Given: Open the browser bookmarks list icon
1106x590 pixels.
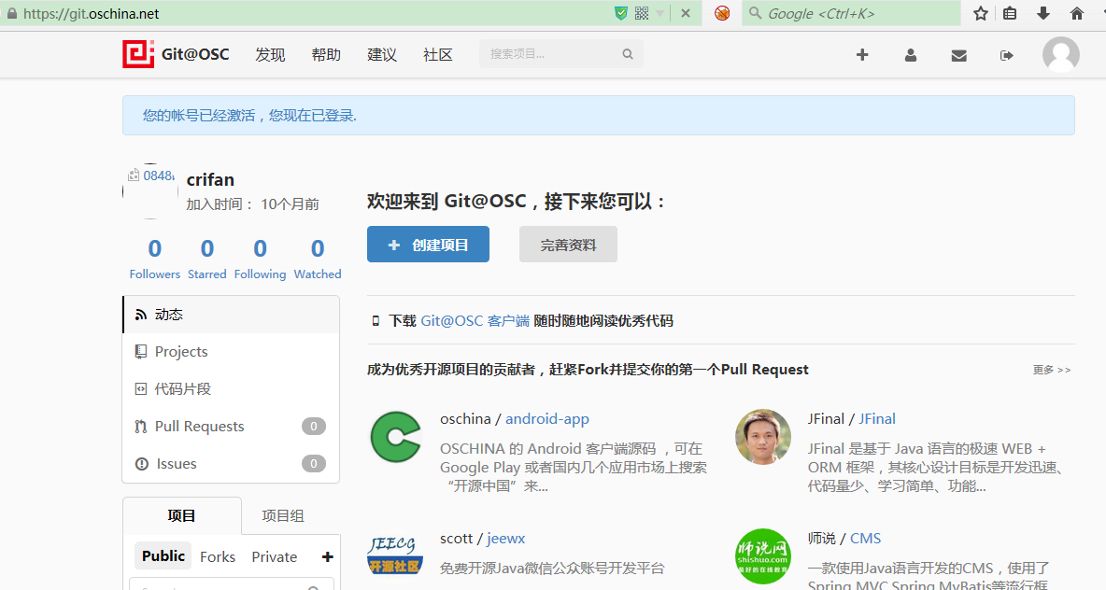Looking at the screenshot, I should pyautogui.click(x=1010, y=13).
